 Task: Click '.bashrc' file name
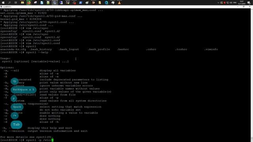click(123, 49)
